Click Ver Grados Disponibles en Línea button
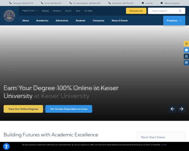Screen dimensions: 189x151 point(69,109)
